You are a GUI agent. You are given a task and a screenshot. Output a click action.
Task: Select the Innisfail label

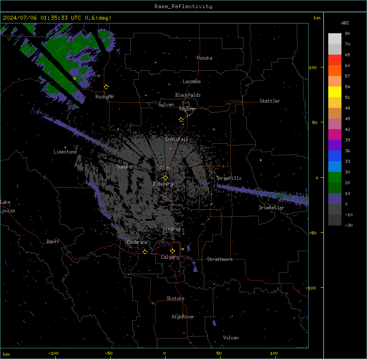click(x=177, y=139)
